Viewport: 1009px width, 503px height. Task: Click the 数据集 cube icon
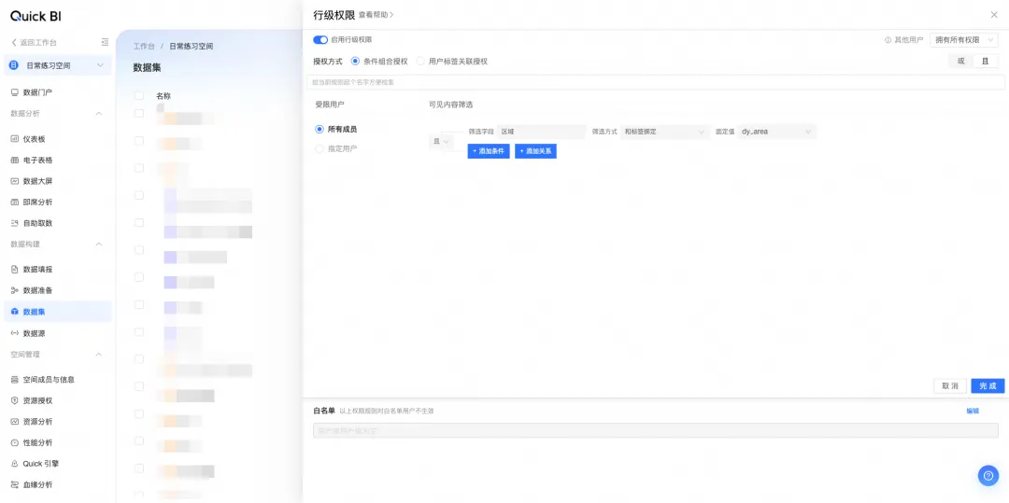(x=15, y=312)
